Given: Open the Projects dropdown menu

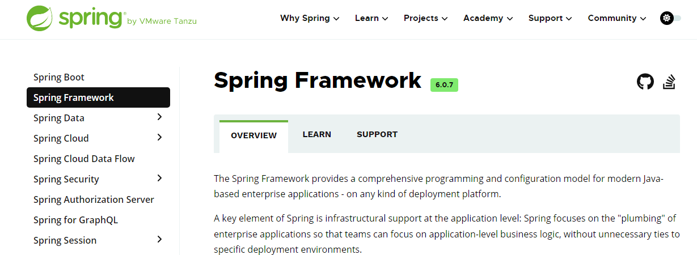Looking at the screenshot, I should (x=426, y=18).
